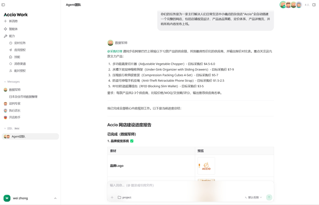Click the Beta badge next to 团队
The width and height of the screenshot is (319, 205).
coord(17,128)
